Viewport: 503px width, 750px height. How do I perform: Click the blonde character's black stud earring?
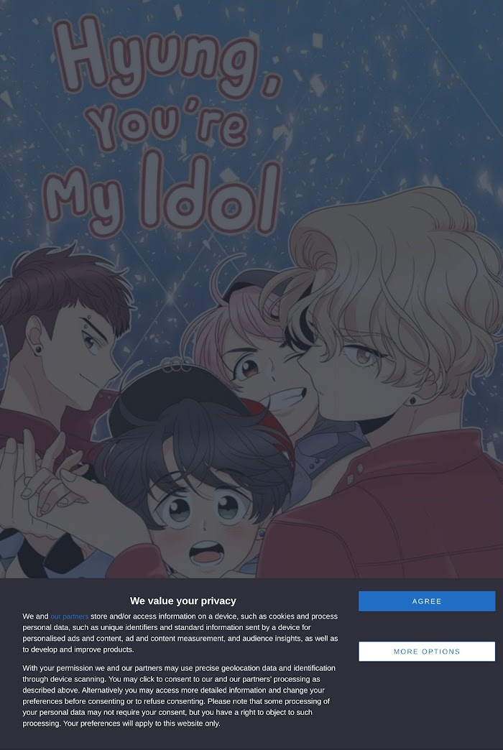tap(411, 401)
